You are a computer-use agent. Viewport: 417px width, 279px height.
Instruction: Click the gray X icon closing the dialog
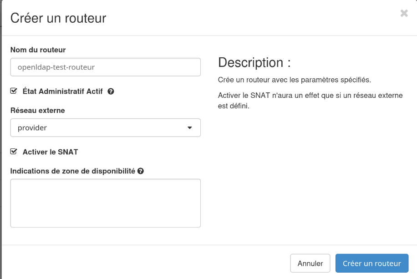click(x=404, y=13)
